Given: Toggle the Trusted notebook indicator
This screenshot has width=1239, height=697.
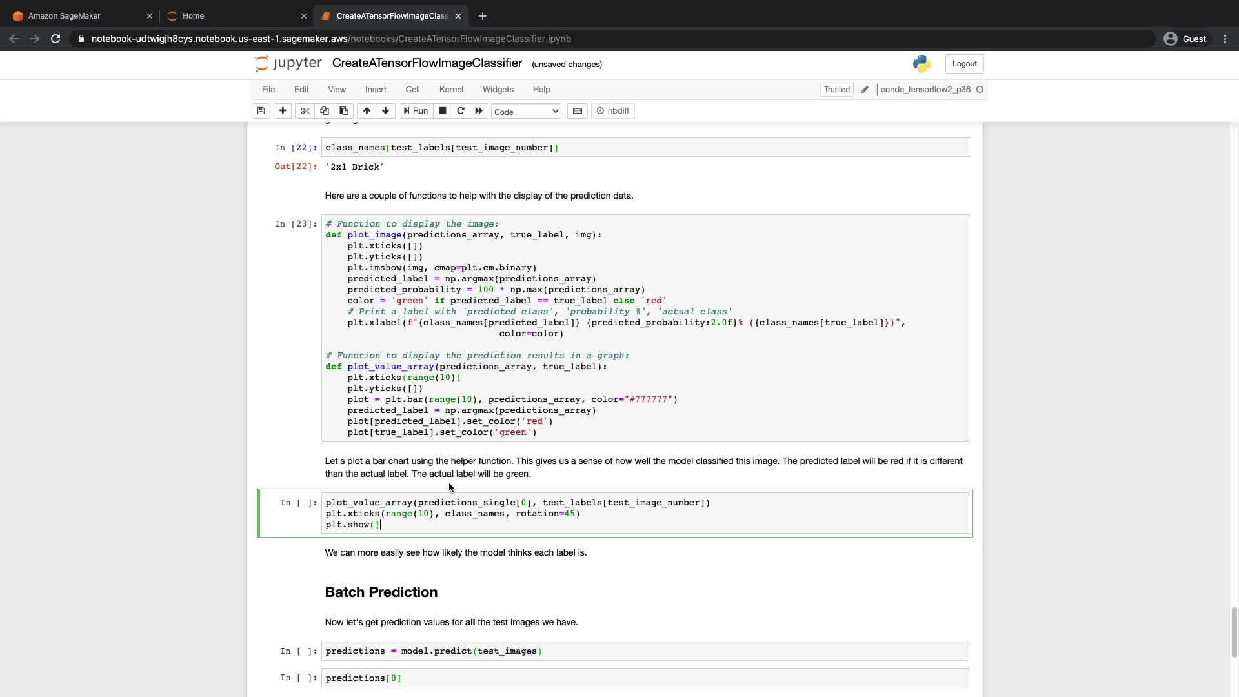Looking at the screenshot, I should point(836,90).
